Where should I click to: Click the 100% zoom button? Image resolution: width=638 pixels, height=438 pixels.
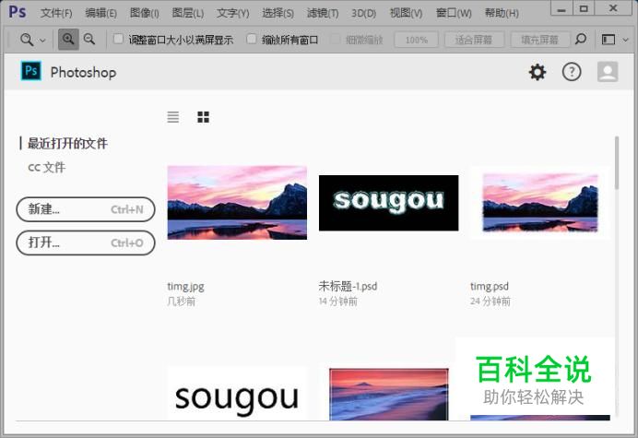coord(416,40)
